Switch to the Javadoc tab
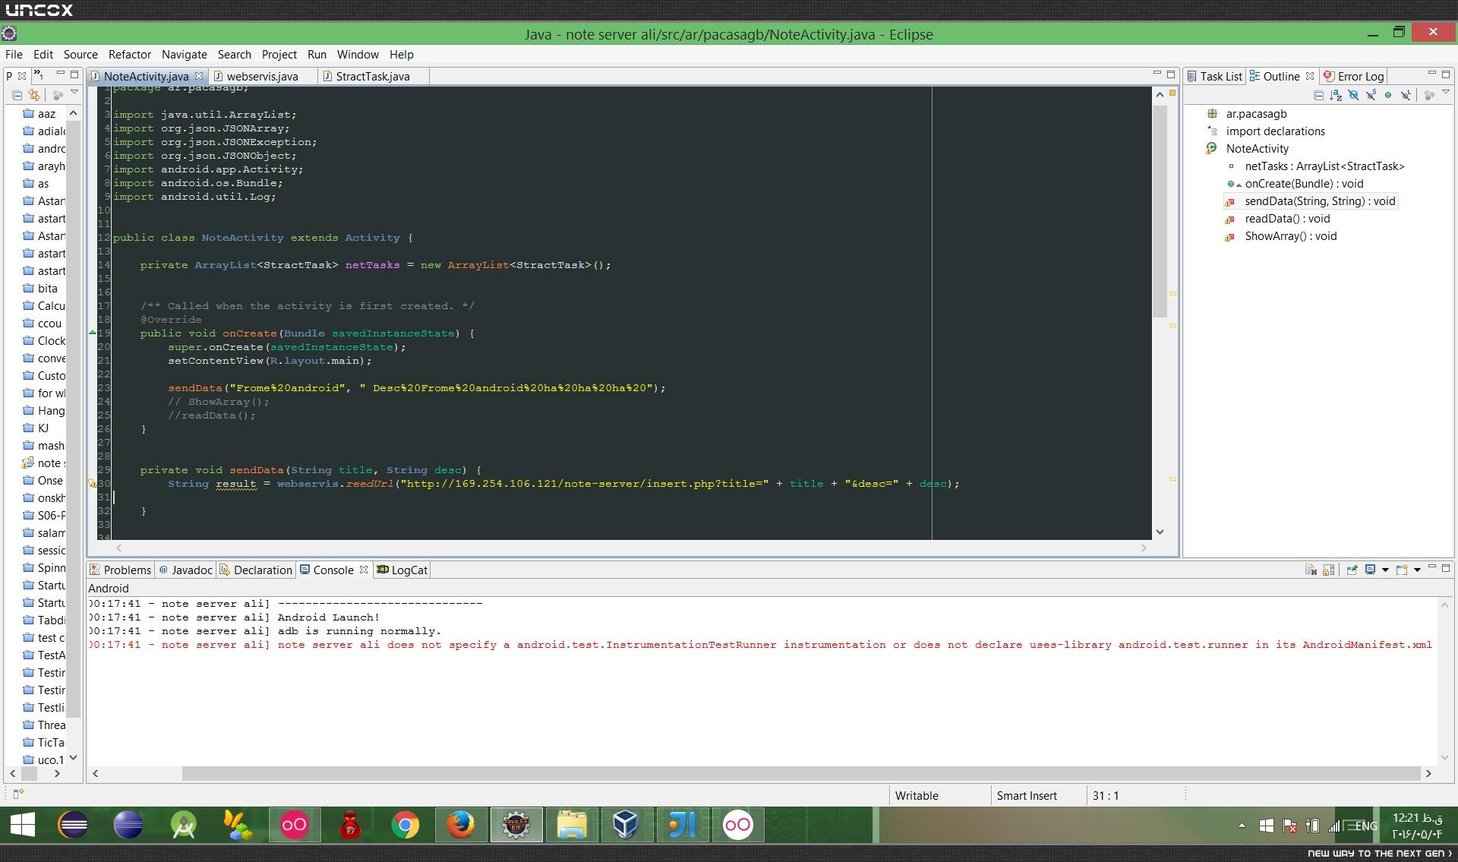Image resolution: width=1458 pixels, height=862 pixels. [185, 570]
